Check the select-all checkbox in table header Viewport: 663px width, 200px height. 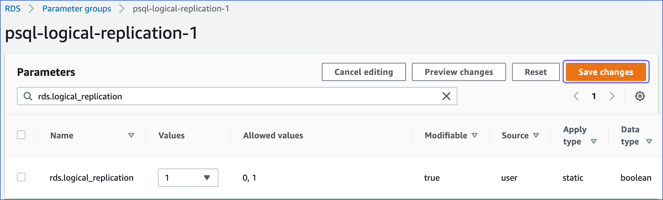(x=21, y=135)
